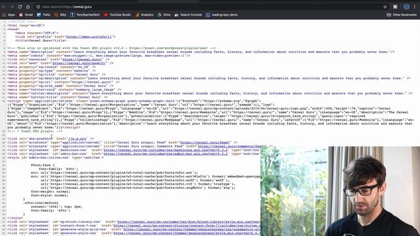This screenshot has height=236, width=420.
Task: Click the @font-face rule line
Action: (x=43, y=165)
